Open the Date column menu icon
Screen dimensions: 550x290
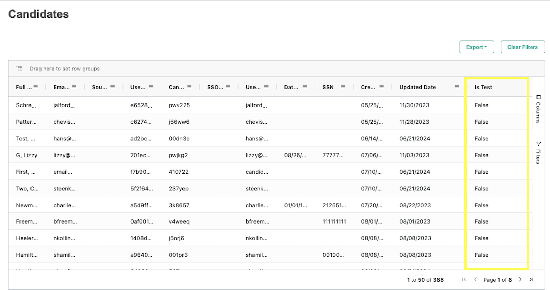305,87
